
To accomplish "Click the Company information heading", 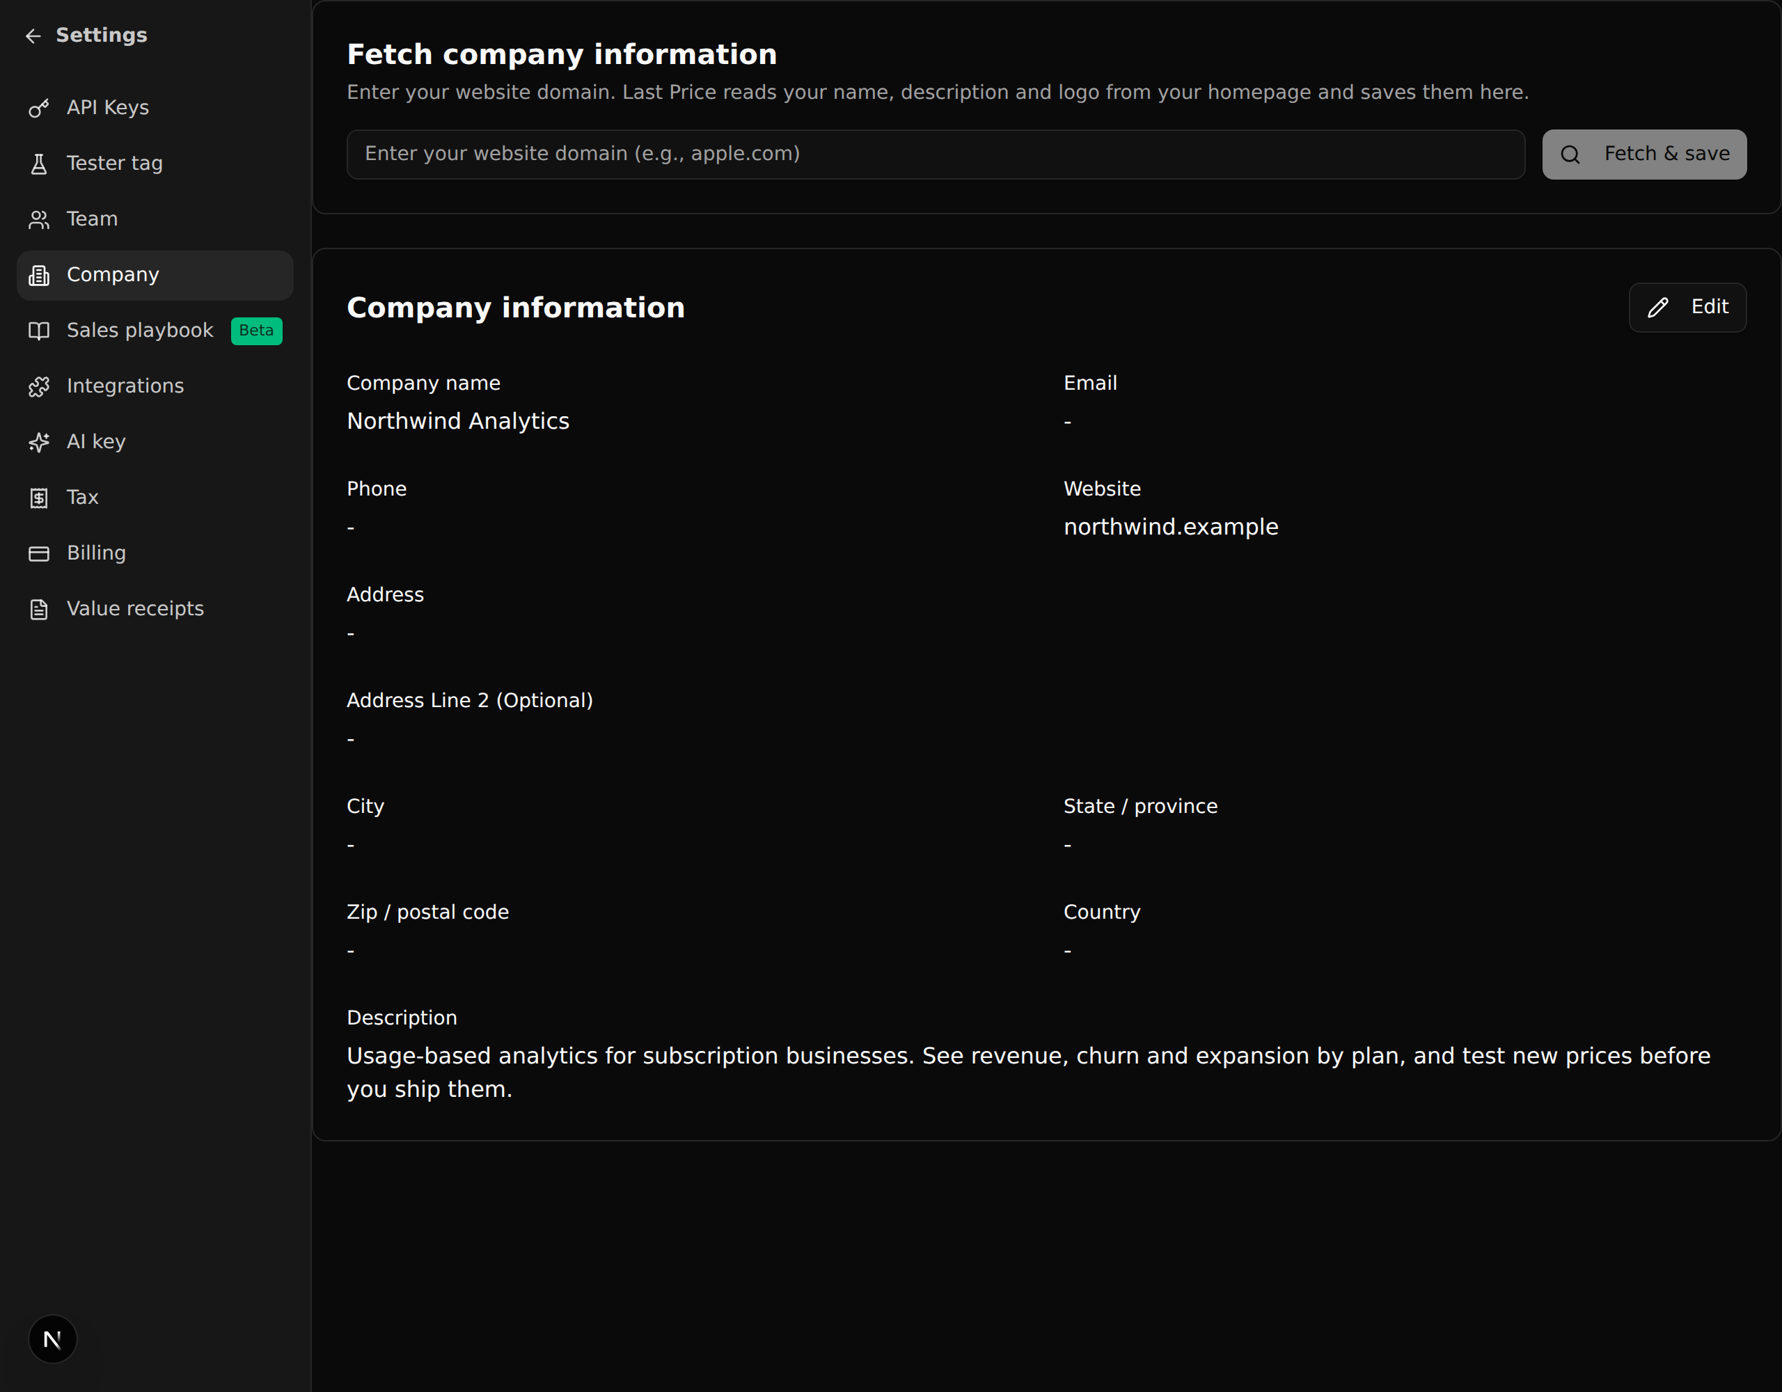I will (516, 308).
